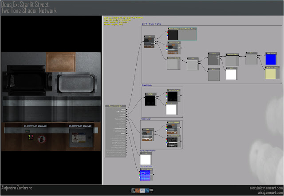284x196 pixels.
Task: Click the Diffuse input pin on material node
Action: click(126, 109)
